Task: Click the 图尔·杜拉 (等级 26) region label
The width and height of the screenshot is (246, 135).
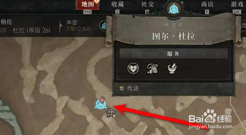Action: tap(25, 30)
